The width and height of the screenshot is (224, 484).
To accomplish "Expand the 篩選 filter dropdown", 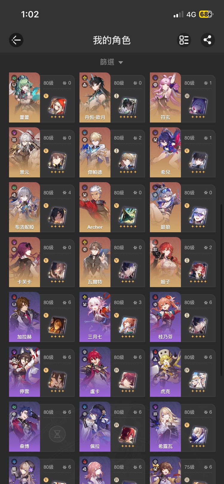I will click(x=112, y=62).
